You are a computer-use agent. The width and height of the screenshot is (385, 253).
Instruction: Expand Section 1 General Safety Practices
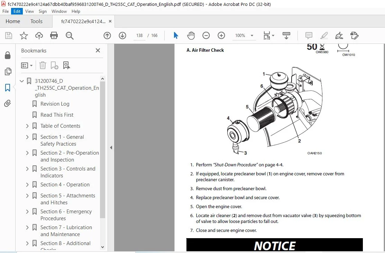click(27, 137)
